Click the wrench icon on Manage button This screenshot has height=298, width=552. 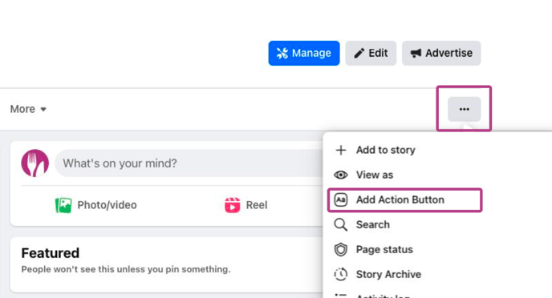282,53
